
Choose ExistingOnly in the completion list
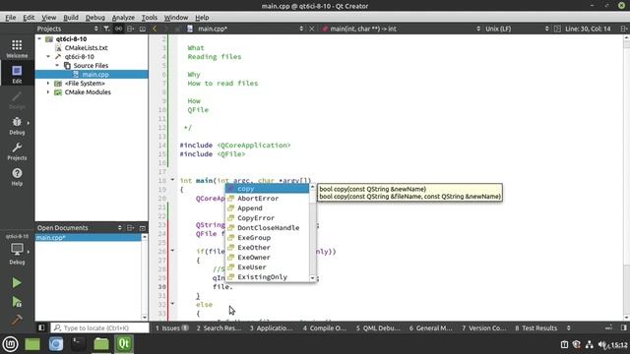267,277
